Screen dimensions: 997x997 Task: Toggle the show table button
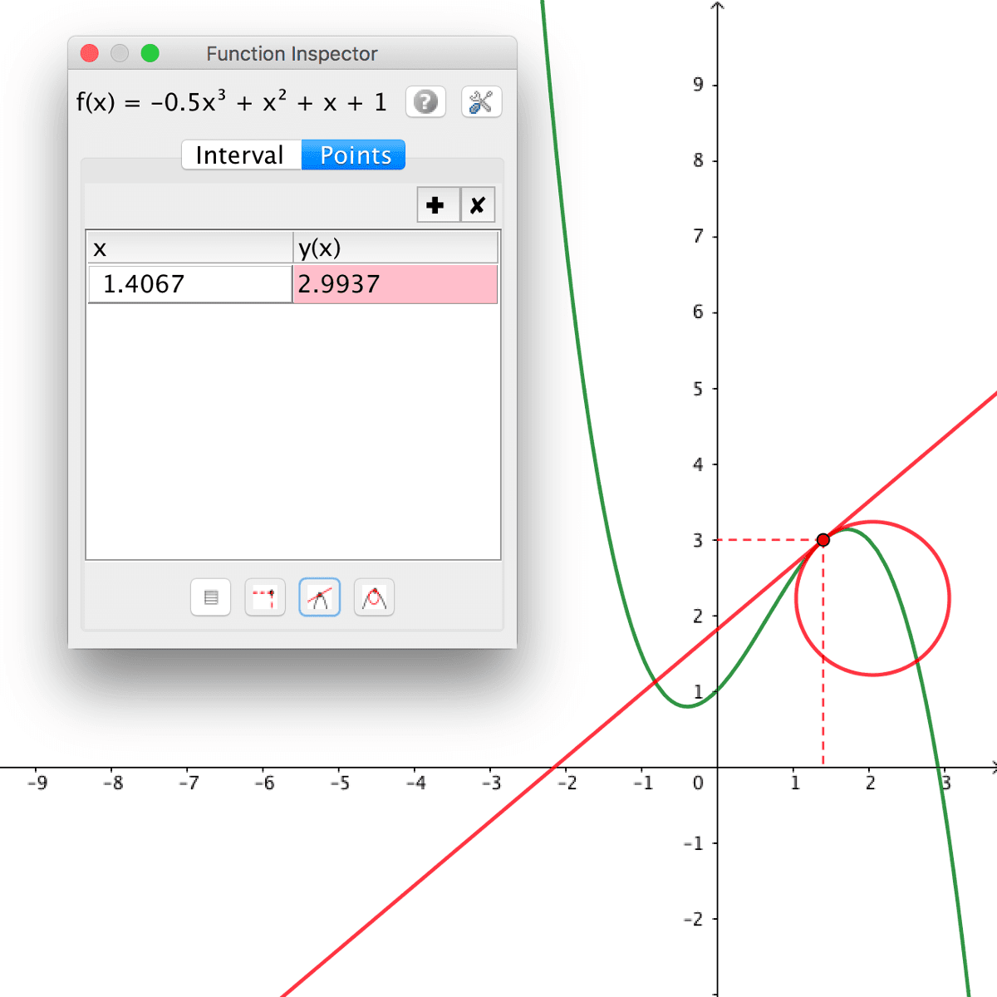point(210,597)
